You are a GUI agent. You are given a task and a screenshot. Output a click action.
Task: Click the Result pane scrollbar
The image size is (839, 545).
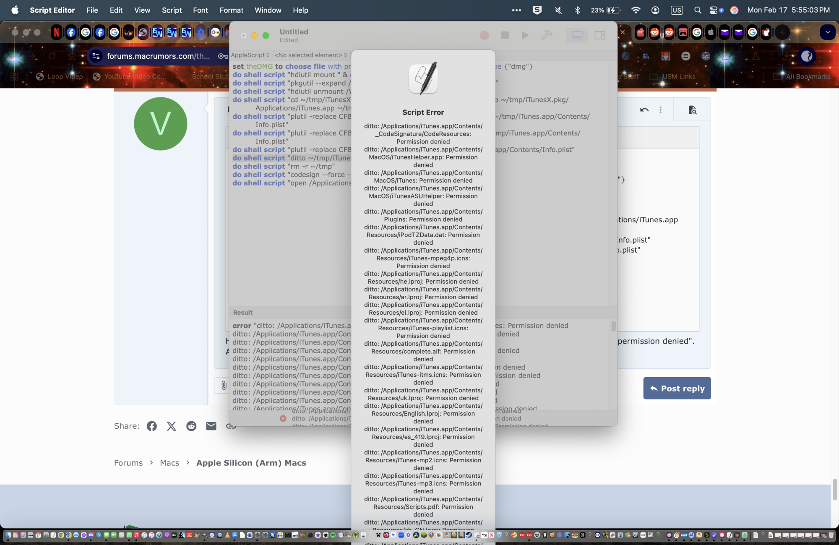click(x=613, y=326)
